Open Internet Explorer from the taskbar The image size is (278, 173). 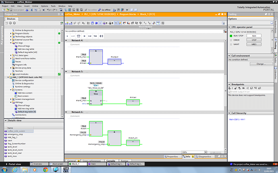(15, 170)
